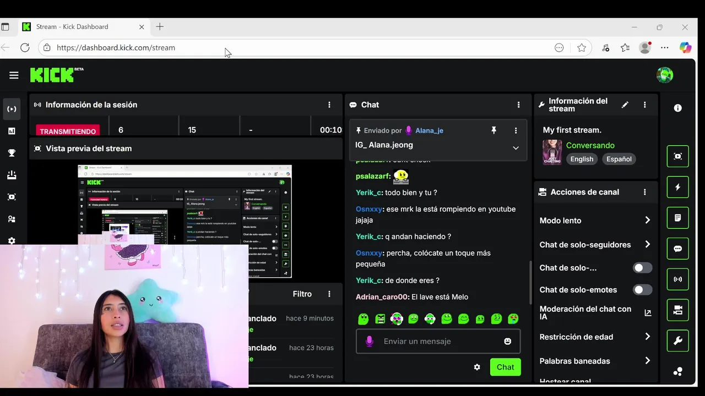This screenshot has height=396, width=705.
Task: Reload the page with browser refresh
Action: [25, 48]
